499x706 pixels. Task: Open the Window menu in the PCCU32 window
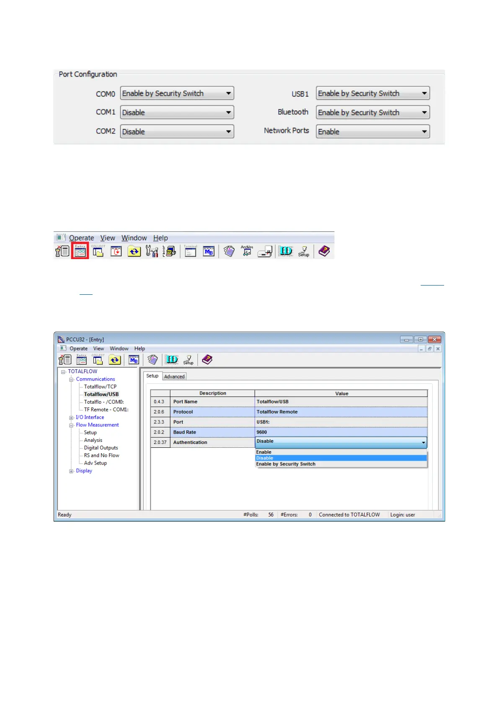coord(119,349)
